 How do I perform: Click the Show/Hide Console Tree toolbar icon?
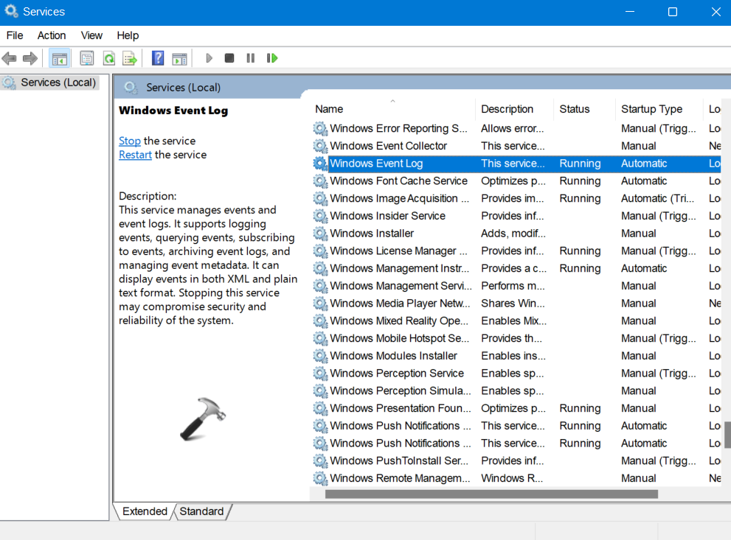(x=59, y=58)
